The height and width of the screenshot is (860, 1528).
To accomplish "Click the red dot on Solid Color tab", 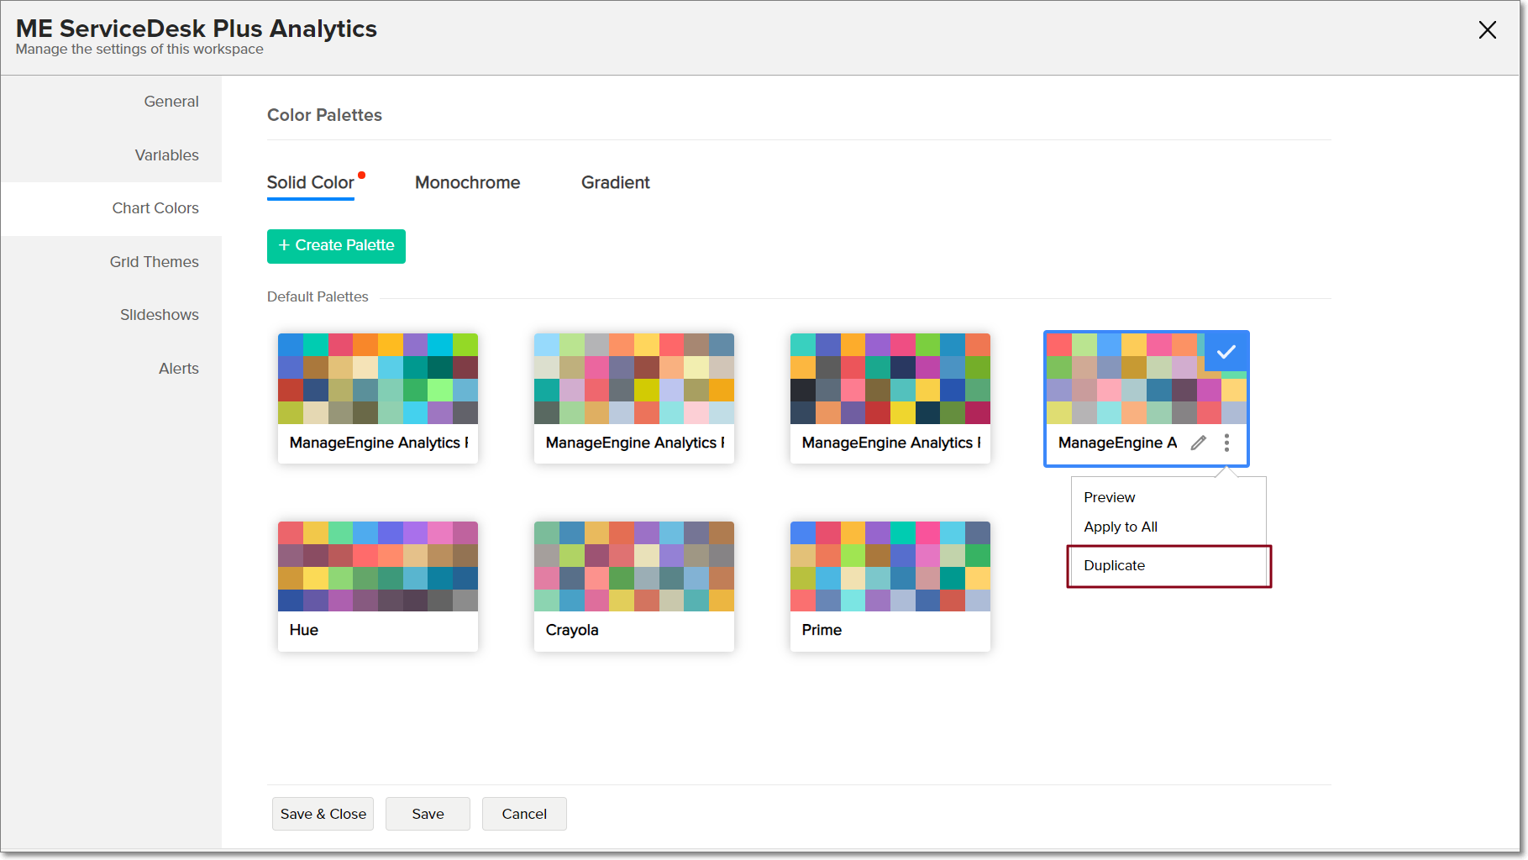I will 361,174.
